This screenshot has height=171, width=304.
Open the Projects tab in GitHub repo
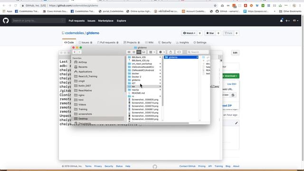coord(132,42)
